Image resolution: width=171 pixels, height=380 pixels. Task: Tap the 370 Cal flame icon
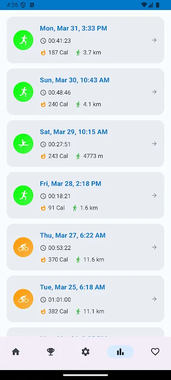[x=43, y=260]
